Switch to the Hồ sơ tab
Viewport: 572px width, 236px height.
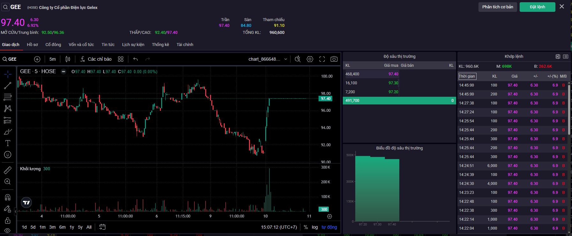32,44
